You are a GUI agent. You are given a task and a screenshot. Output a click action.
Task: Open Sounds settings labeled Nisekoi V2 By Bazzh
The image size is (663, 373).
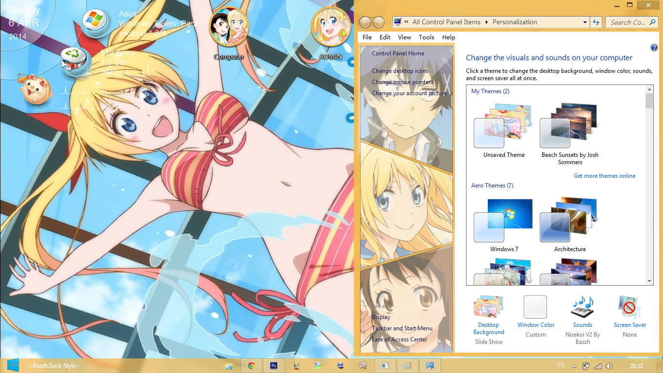coord(582,306)
